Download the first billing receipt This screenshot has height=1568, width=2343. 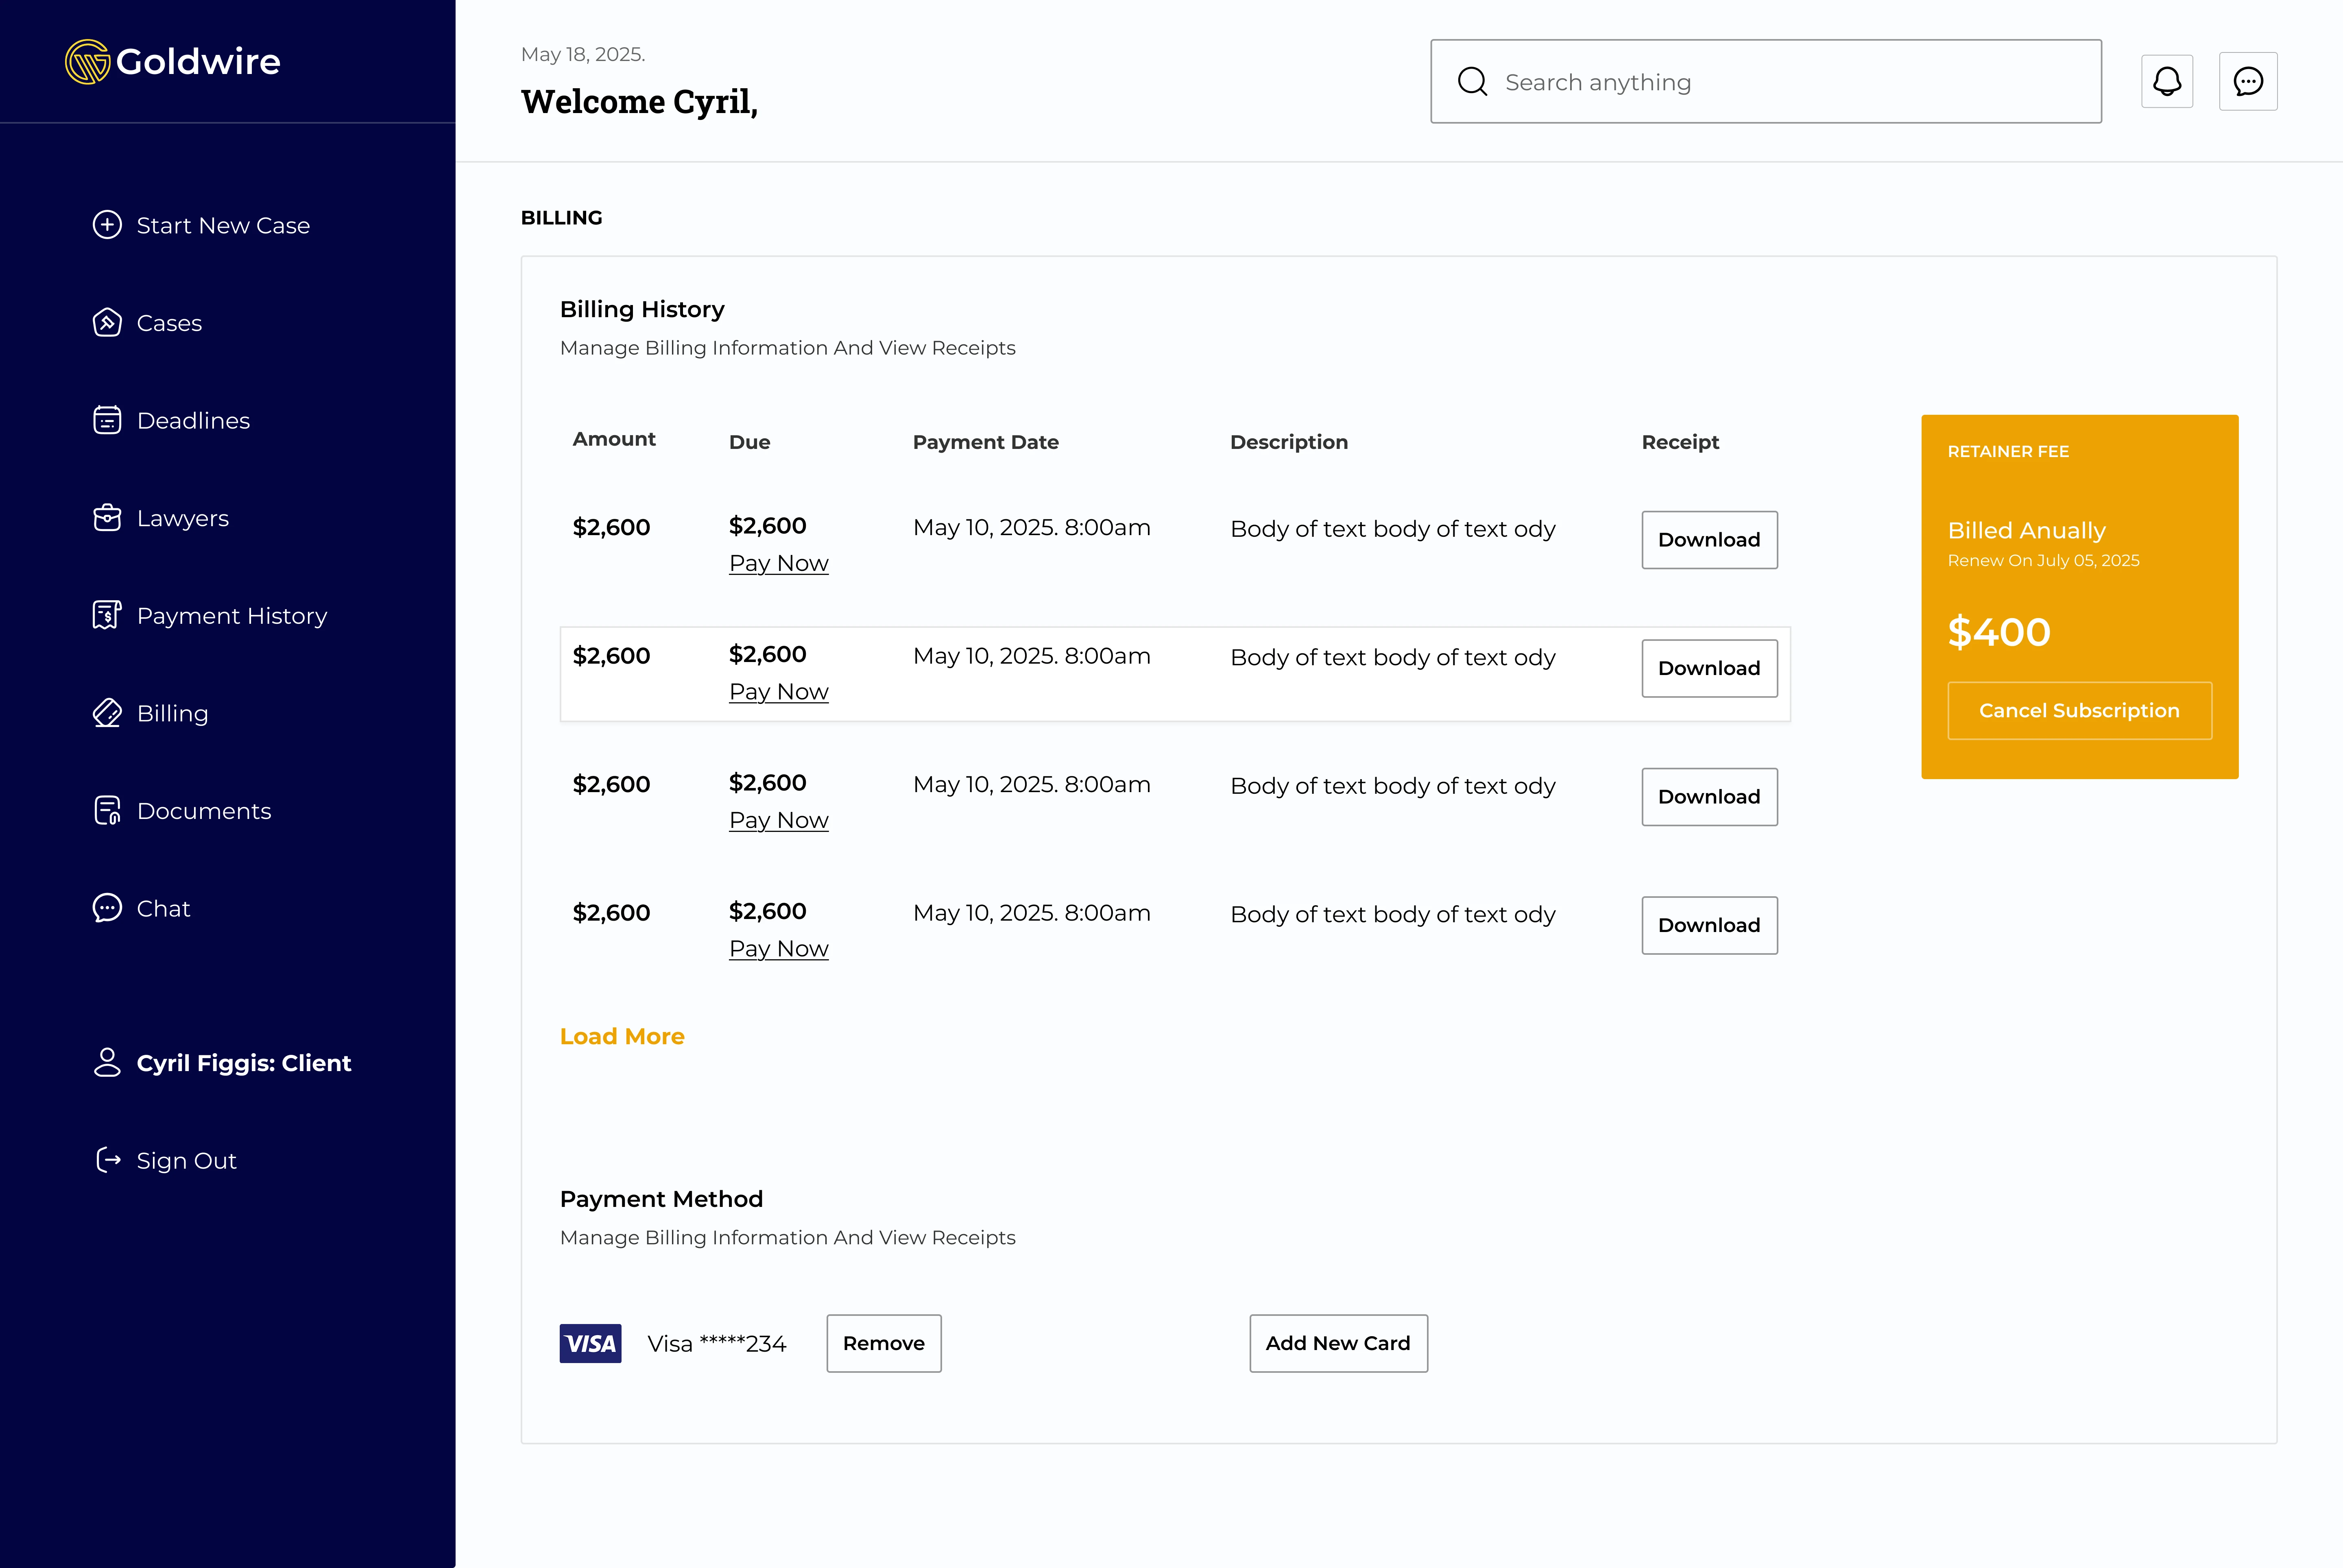pos(1709,540)
